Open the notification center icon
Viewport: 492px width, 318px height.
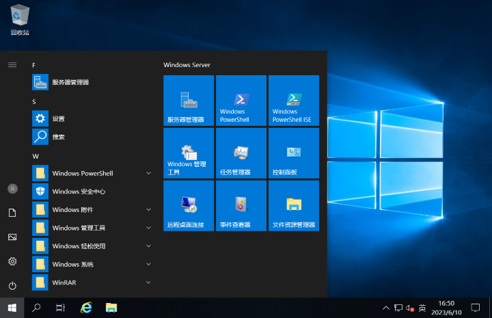(x=476, y=308)
